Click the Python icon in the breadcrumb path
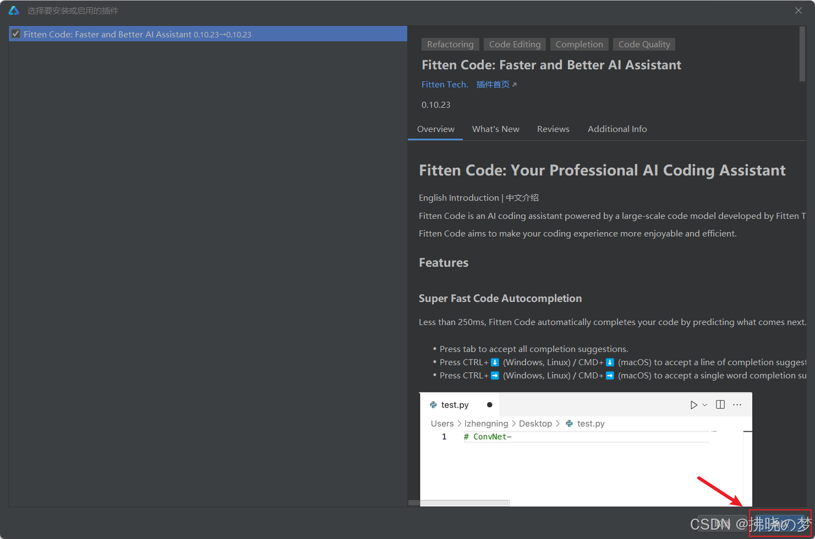 point(568,424)
